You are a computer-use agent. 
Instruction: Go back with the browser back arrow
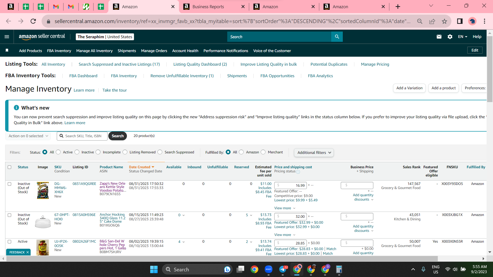pyautogui.click(x=8, y=21)
